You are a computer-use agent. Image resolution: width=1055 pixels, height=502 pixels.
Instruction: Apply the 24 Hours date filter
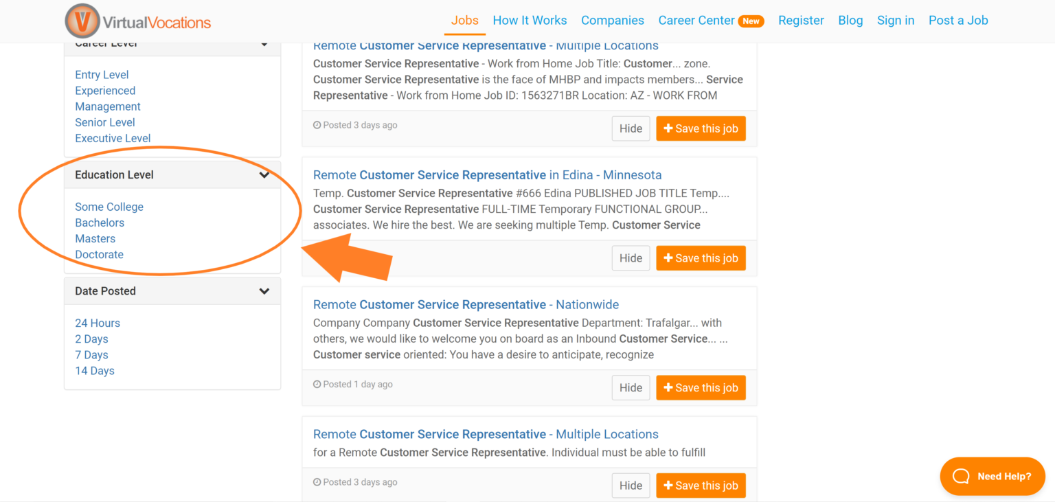click(98, 323)
